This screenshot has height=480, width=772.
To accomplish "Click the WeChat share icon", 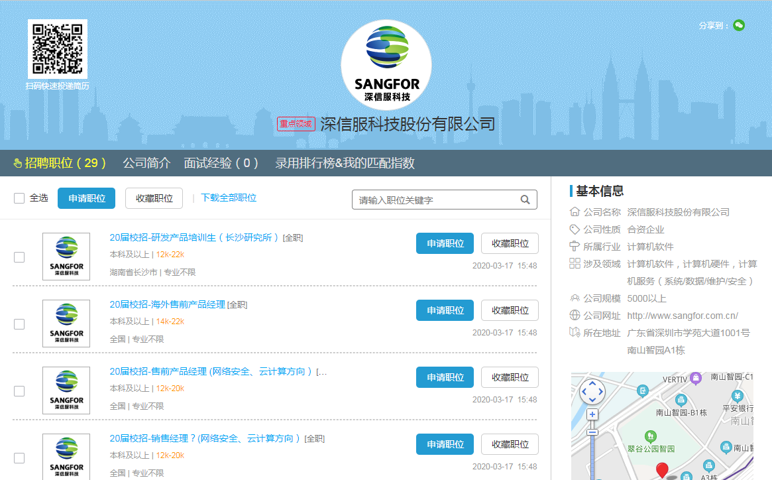I will 739,25.
